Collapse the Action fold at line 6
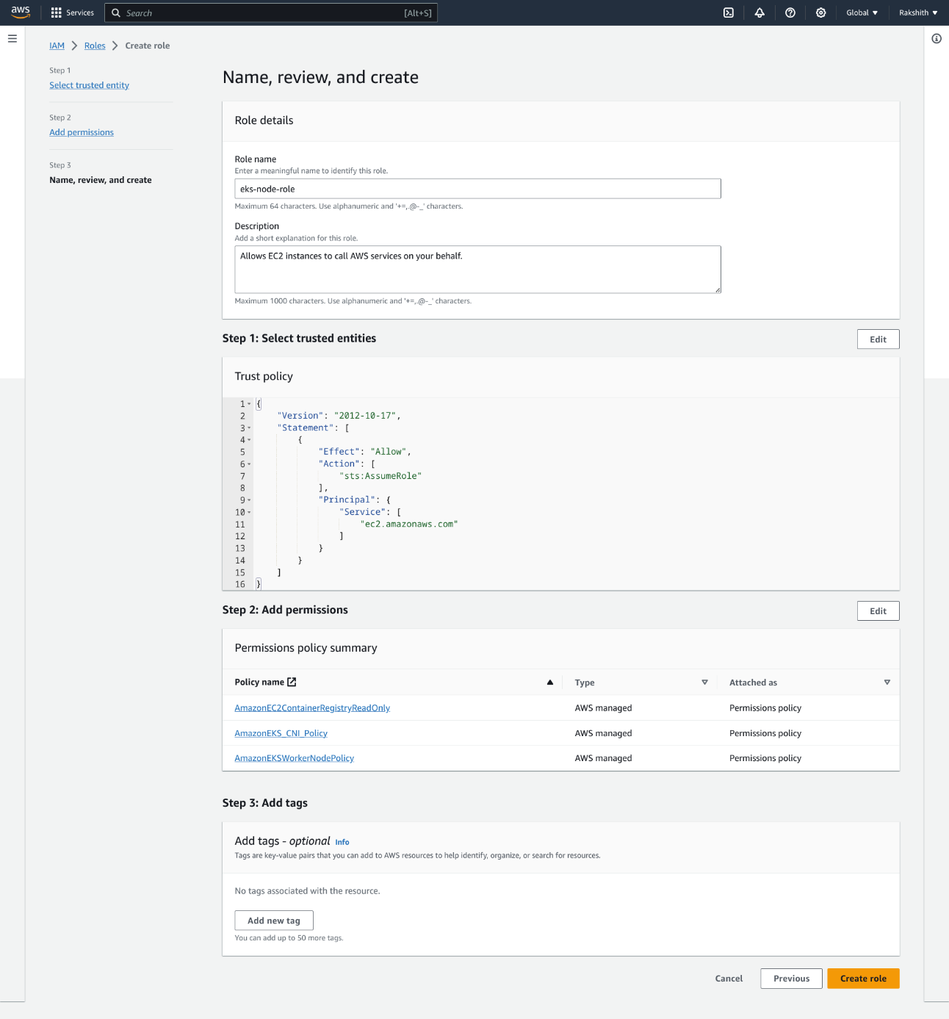 (x=249, y=464)
